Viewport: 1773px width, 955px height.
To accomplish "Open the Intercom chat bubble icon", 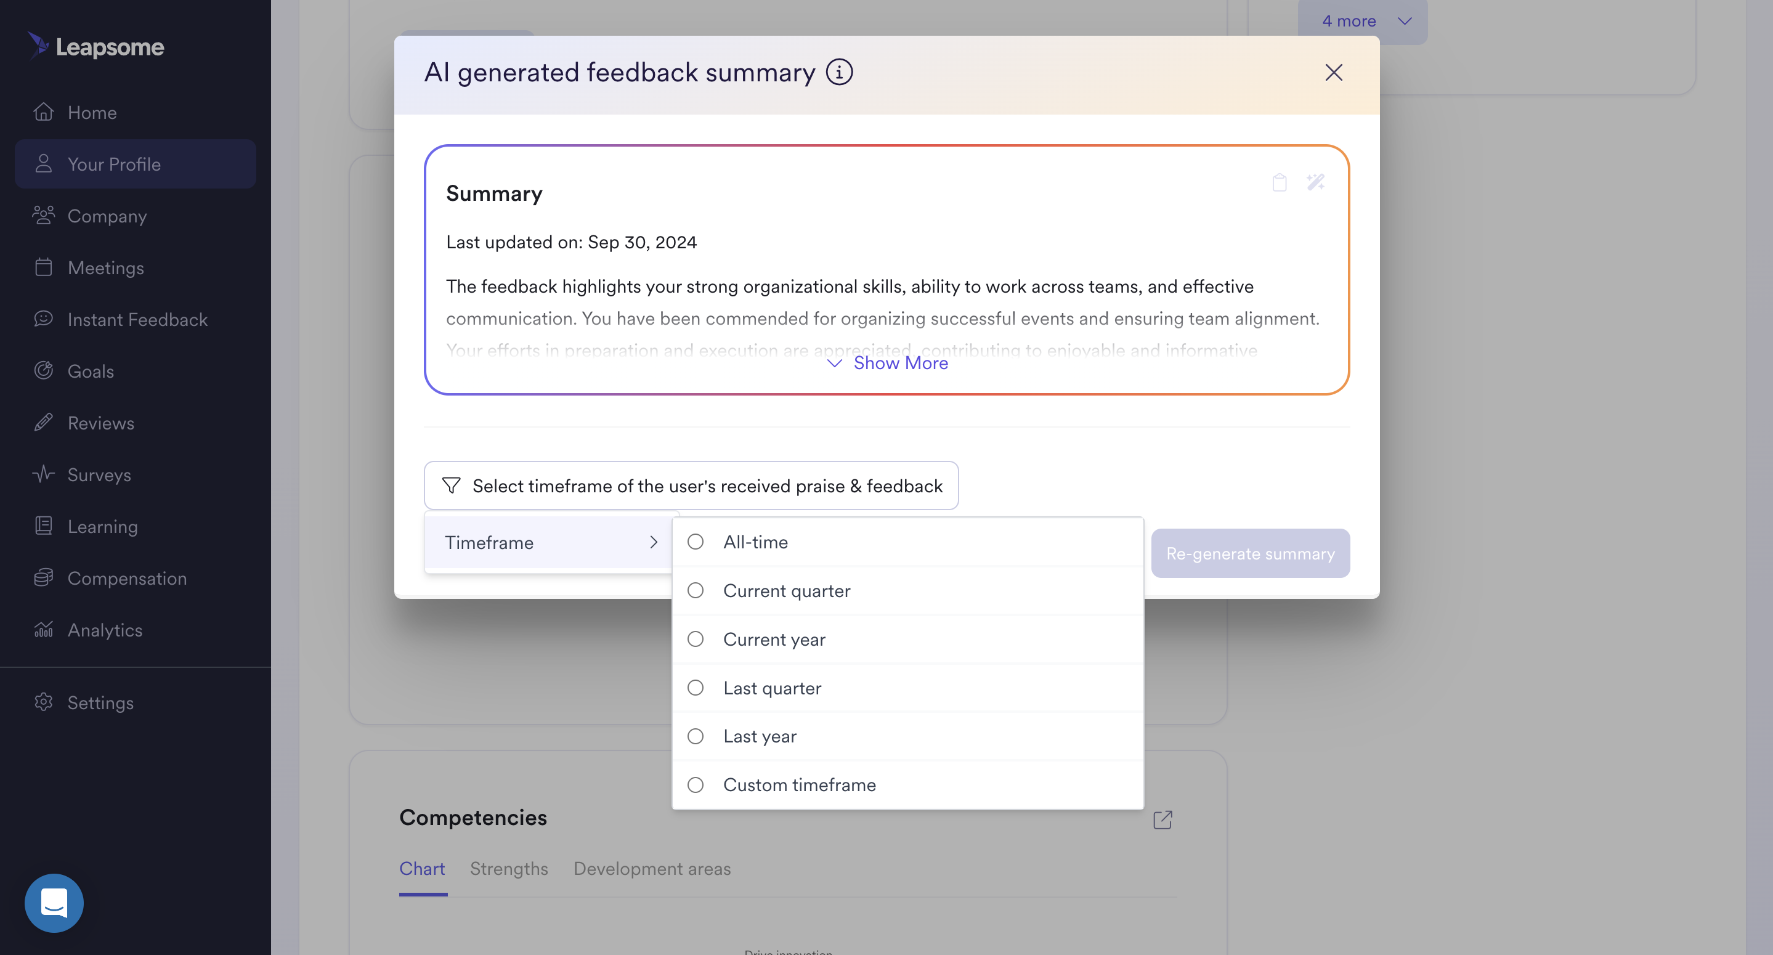I will coord(54,903).
